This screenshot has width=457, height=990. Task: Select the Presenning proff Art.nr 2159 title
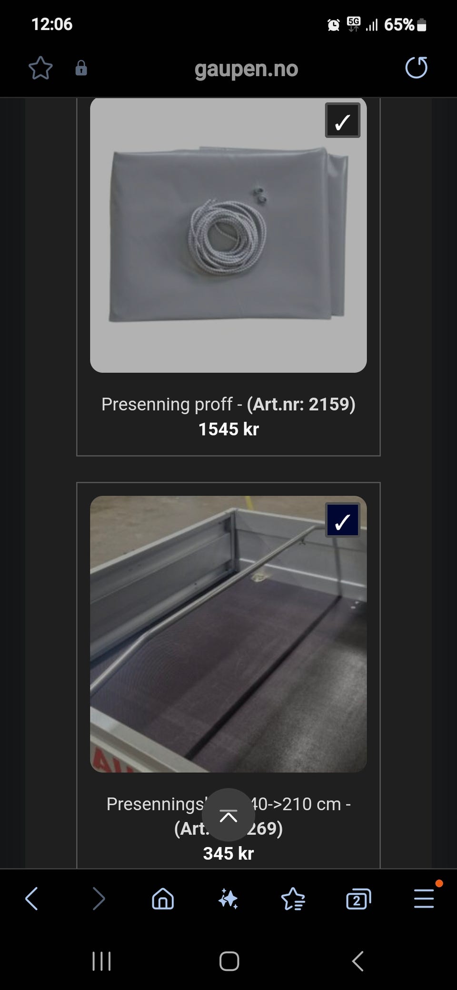228,404
